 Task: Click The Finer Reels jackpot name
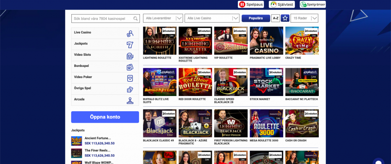coord(97,151)
